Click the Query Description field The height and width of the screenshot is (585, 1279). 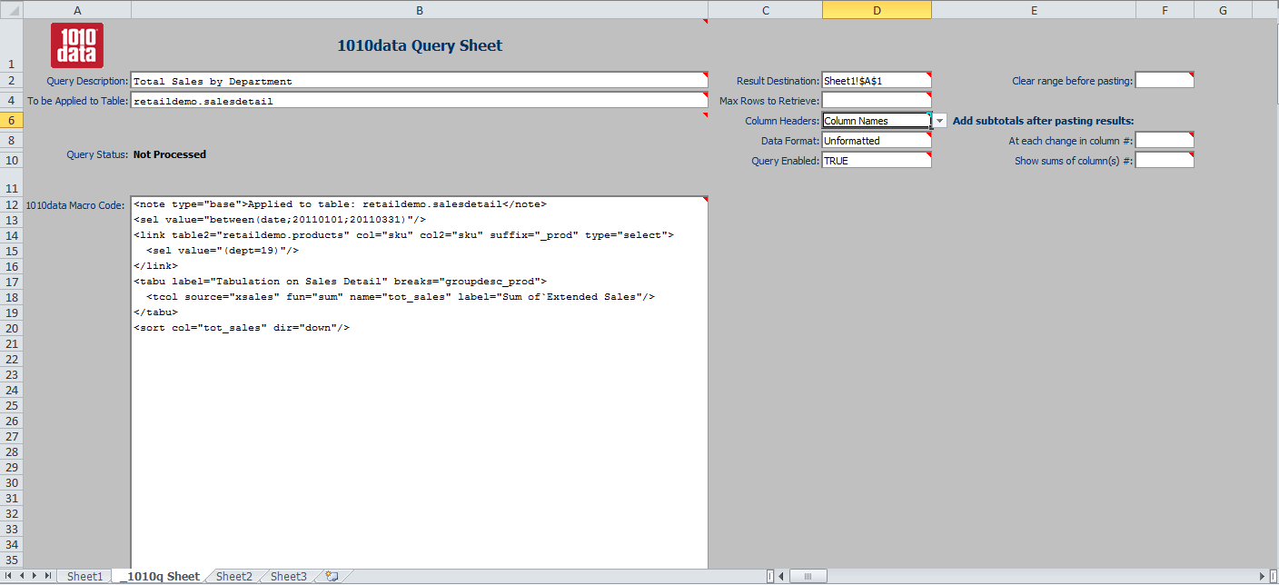coord(420,81)
